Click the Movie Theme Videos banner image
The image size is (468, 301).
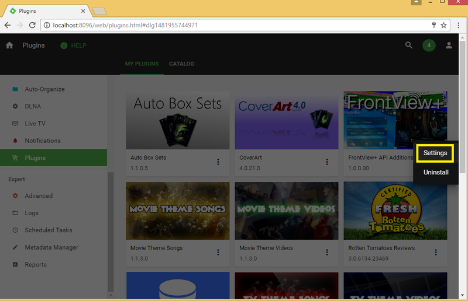287,211
